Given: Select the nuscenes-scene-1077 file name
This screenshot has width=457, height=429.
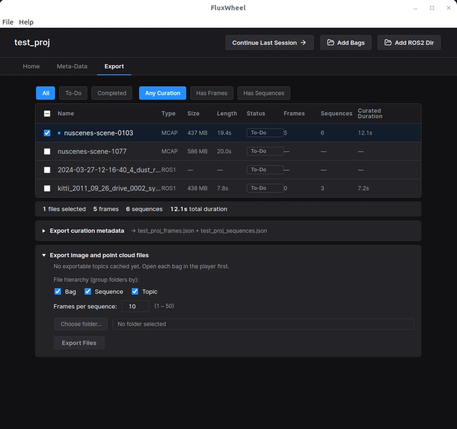Looking at the screenshot, I should click(x=92, y=151).
